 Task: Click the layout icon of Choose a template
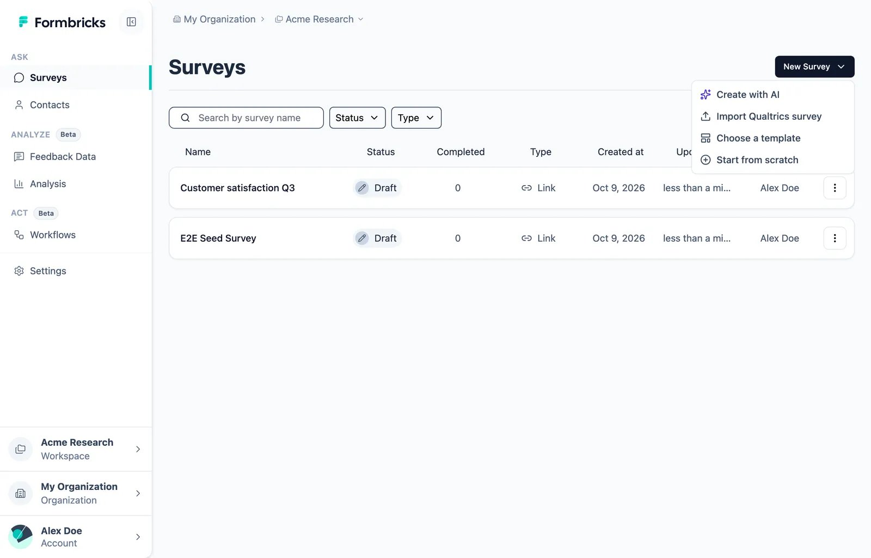coord(706,138)
